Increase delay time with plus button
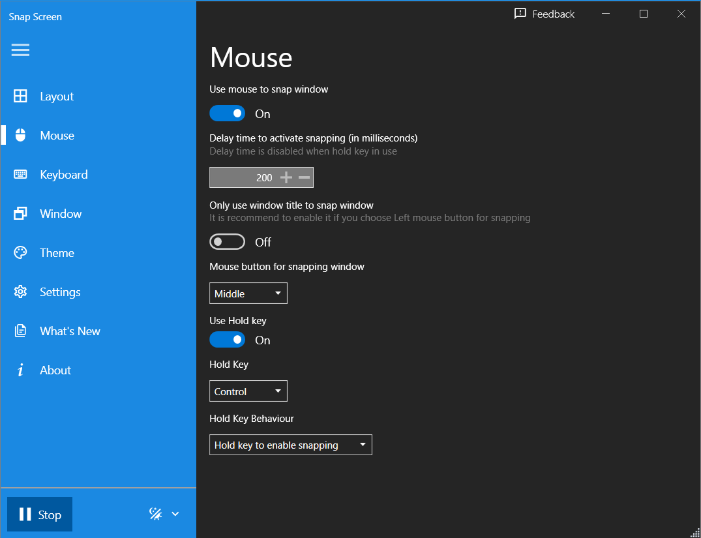 [286, 177]
